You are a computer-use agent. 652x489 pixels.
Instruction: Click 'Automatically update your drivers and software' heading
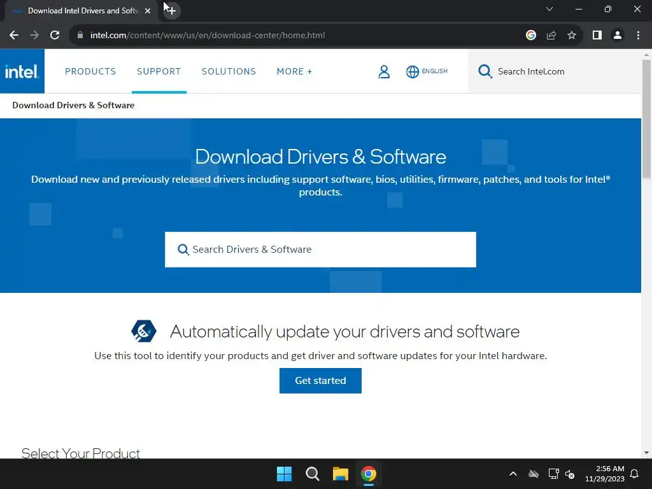(344, 331)
